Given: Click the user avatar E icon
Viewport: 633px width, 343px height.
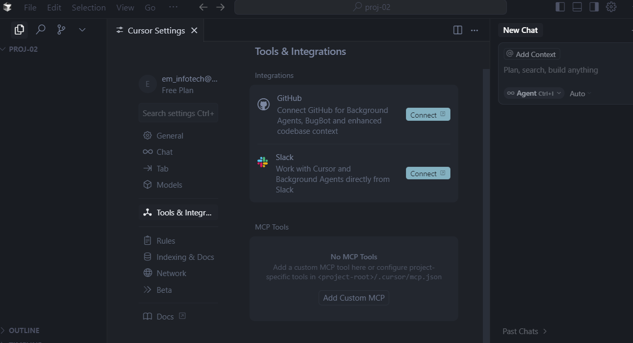Looking at the screenshot, I should point(148,84).
